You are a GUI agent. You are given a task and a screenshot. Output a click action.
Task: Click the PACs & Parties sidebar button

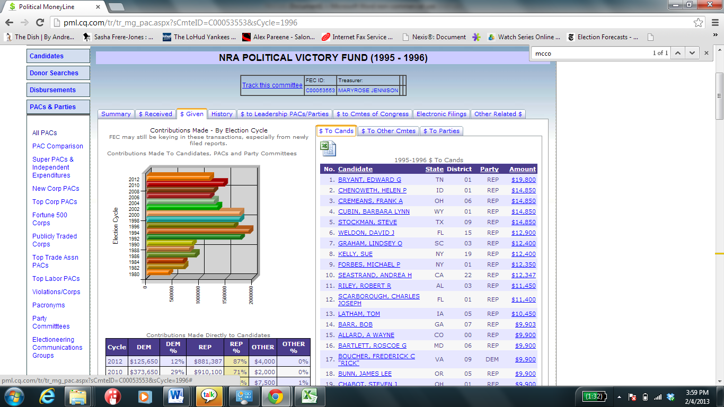58,107
